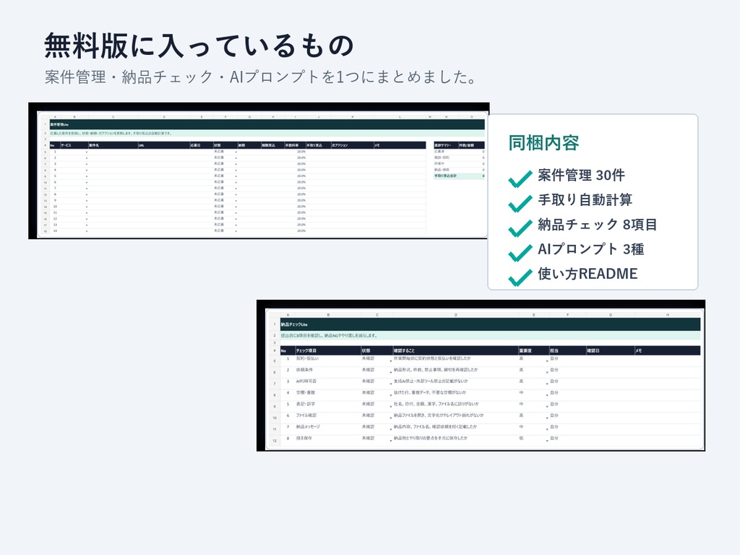Open the 未応募 status dropdown in case row 1

pos(236,152)
